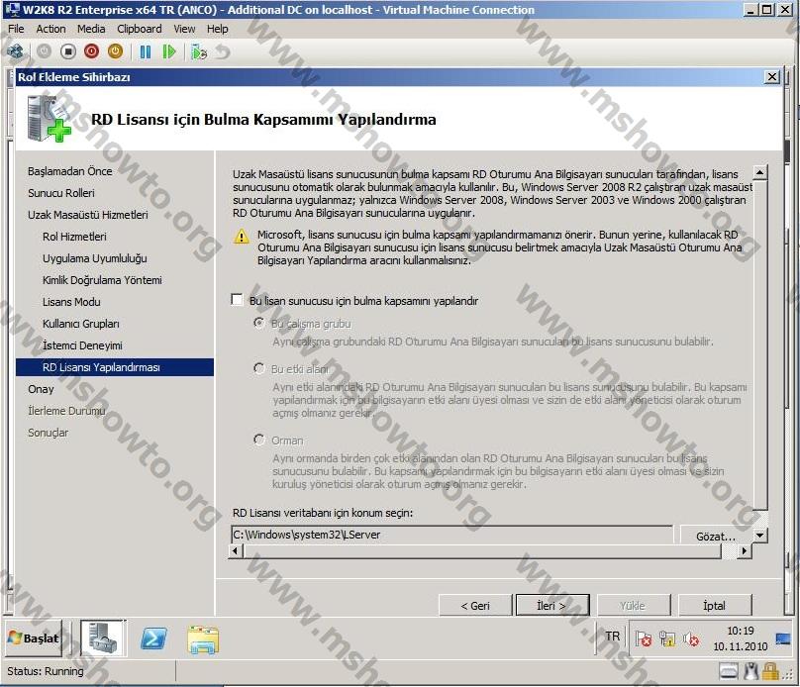Click the horizontal scroll left arrow

(x=235, y=550)
